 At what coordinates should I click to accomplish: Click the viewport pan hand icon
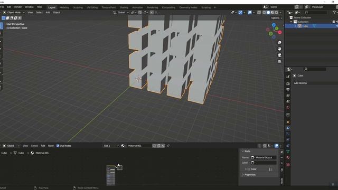point(279,49)
